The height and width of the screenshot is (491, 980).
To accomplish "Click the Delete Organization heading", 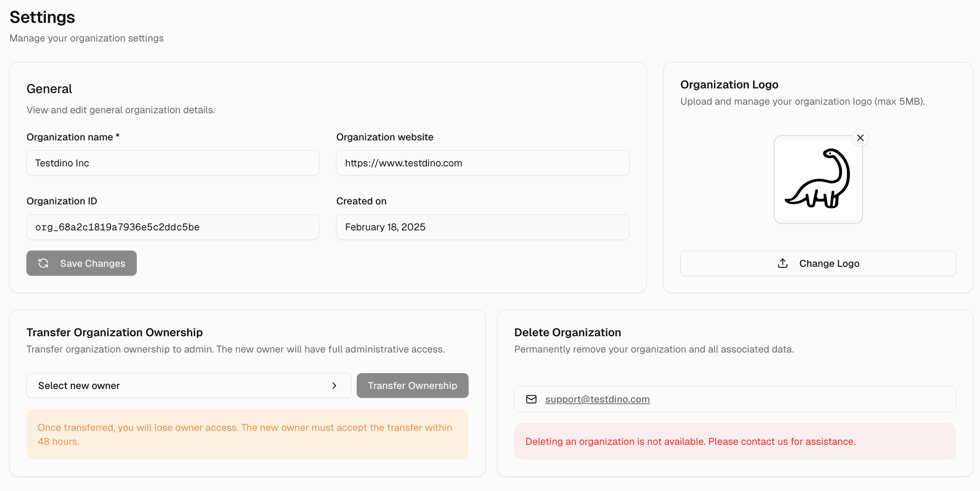I will [x=567, y=332].
